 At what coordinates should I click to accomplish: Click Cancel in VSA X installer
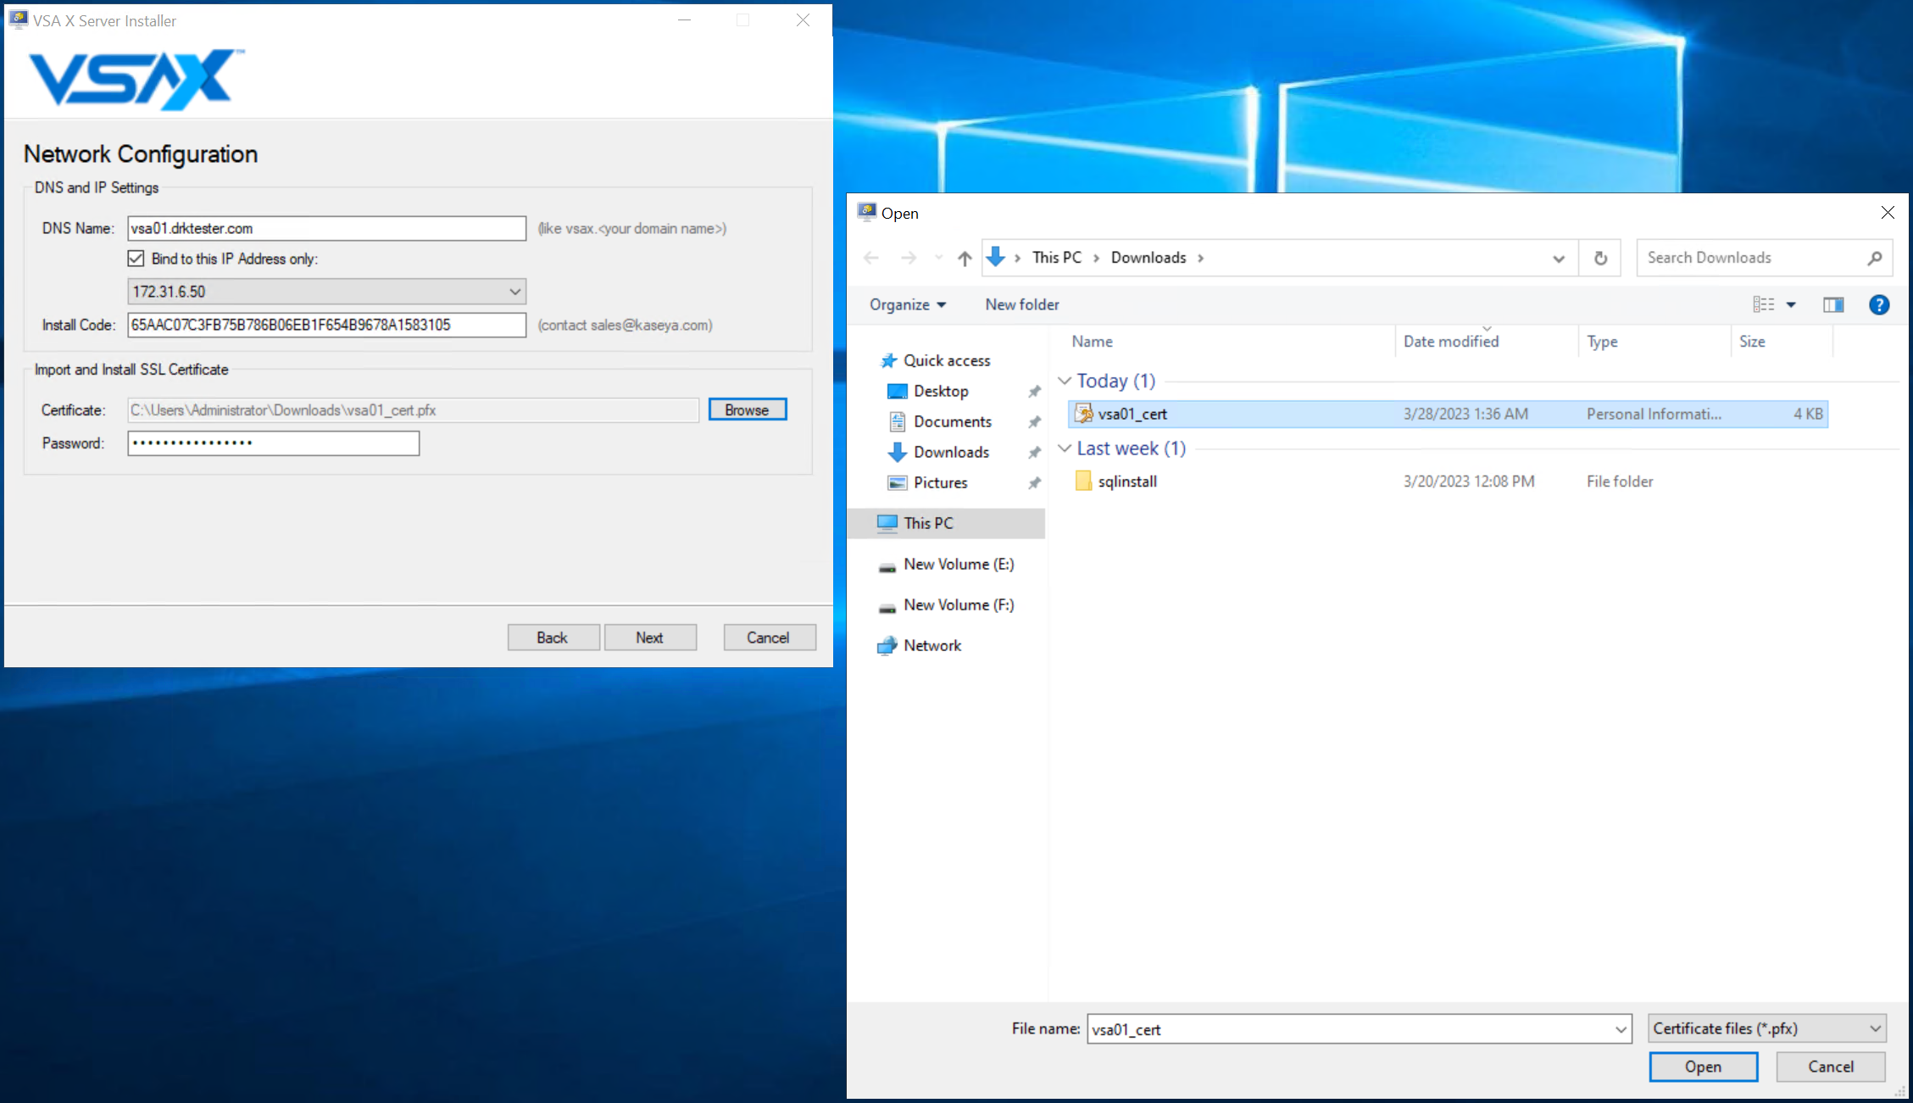click(x=769, y=638)
